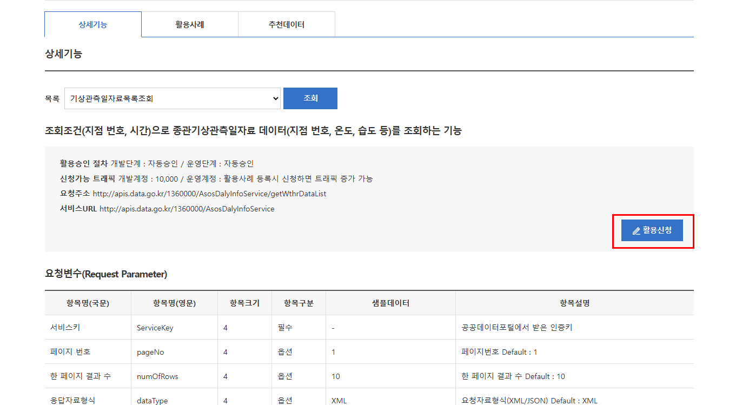Click the 항목구분 column header
729x405 pixels.
(299, 303)
